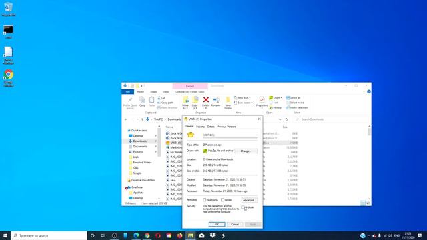Click the Extract contextual tab header
Viewport: 427px width, 240px height.
pos(190,86)
